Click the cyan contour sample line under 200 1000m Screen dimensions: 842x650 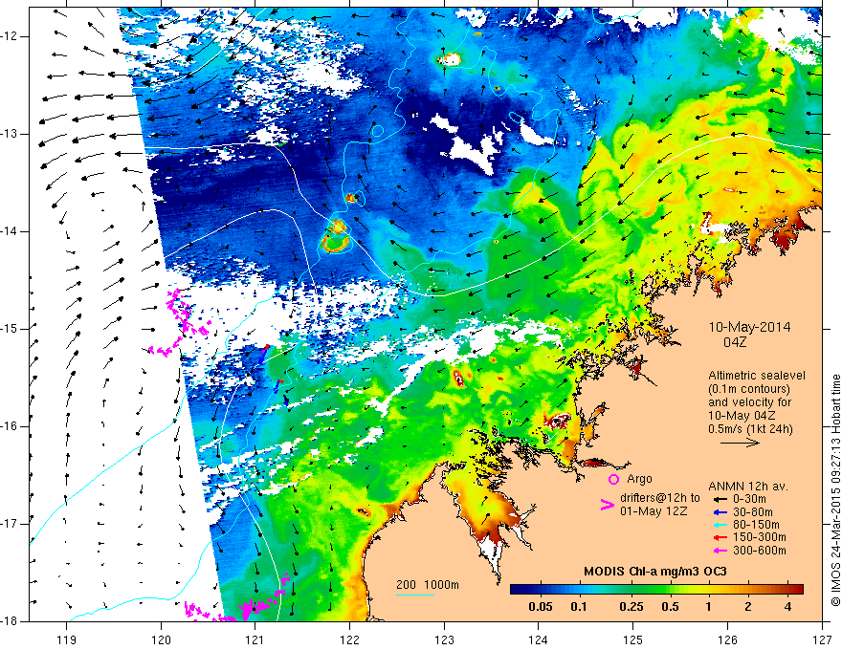click(x=415, y=595)
